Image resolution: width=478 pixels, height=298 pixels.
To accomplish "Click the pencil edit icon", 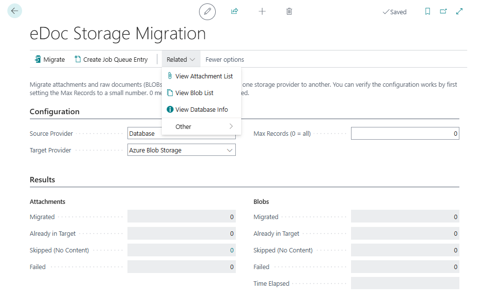I will pos(207,12).
